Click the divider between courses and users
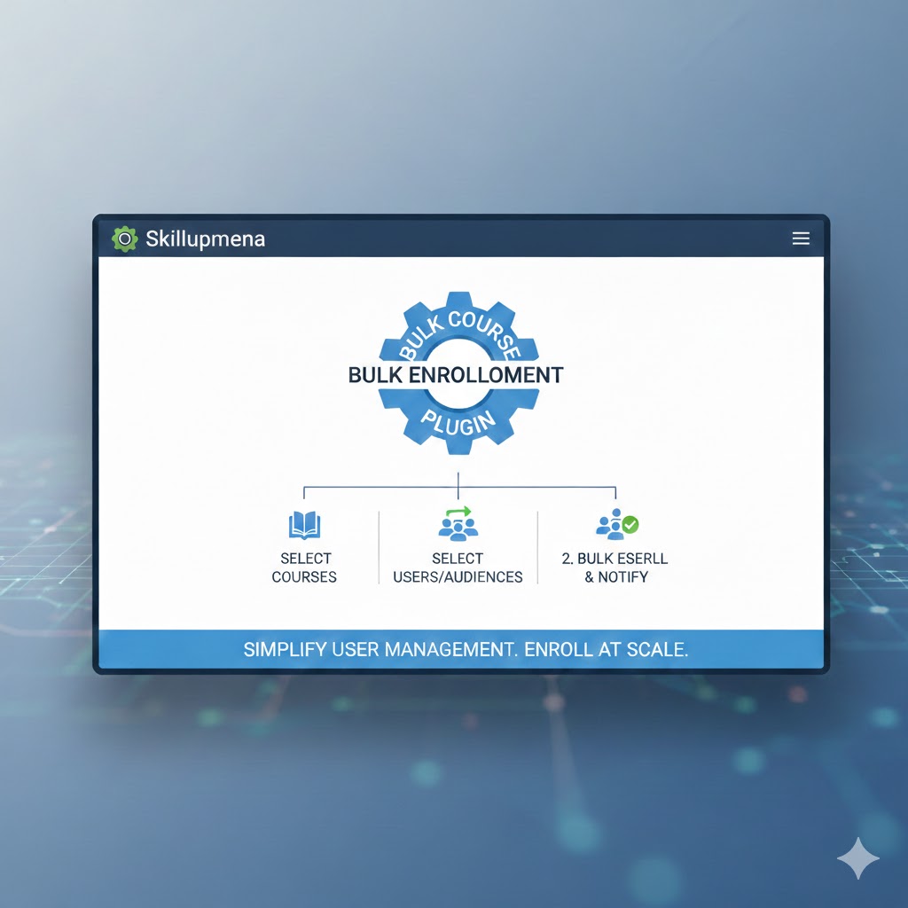This screenshot has height=908, width=908. click(x=379, y=548)
